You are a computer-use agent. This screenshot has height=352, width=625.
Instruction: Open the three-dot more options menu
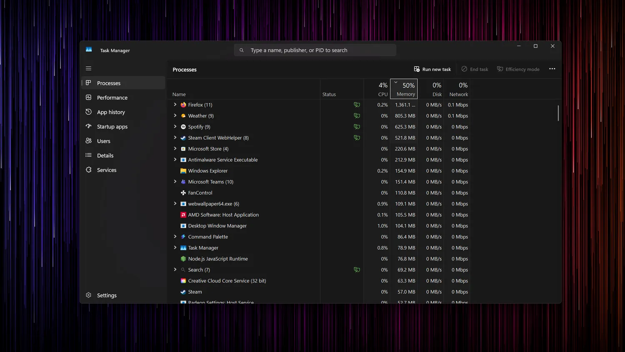[552, 69]
